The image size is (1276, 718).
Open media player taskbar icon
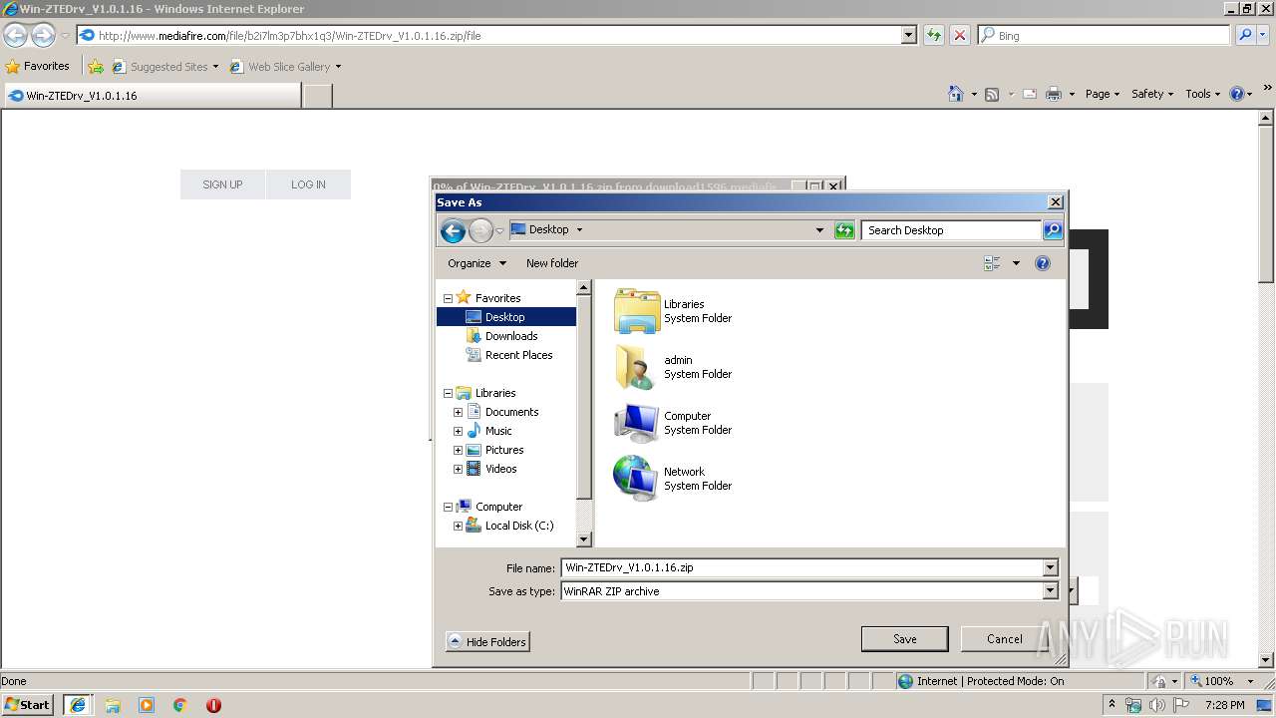[x=147, y=705]
